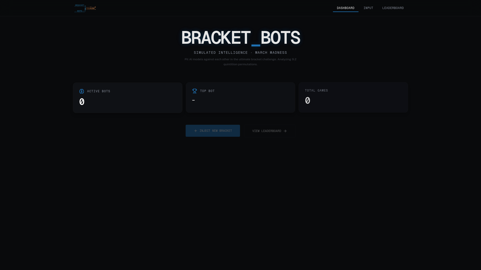Click the Top Bot dash placeholder
Screen dimensions: 481x270
click(x=193, y=100)
